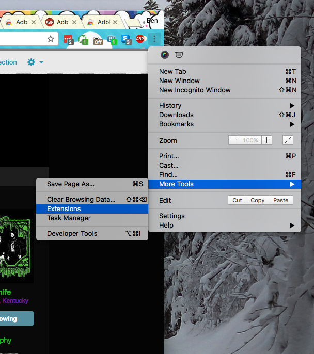Choose New Incognito Window
This screenshot has width=314, height=354.
tap(195, 90)
